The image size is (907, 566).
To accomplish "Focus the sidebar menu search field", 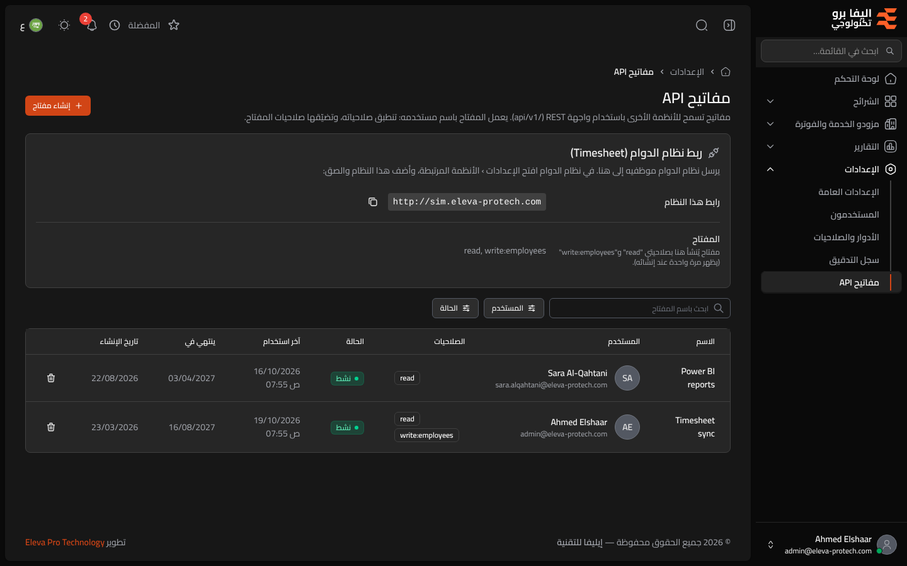I will [831, 51].
